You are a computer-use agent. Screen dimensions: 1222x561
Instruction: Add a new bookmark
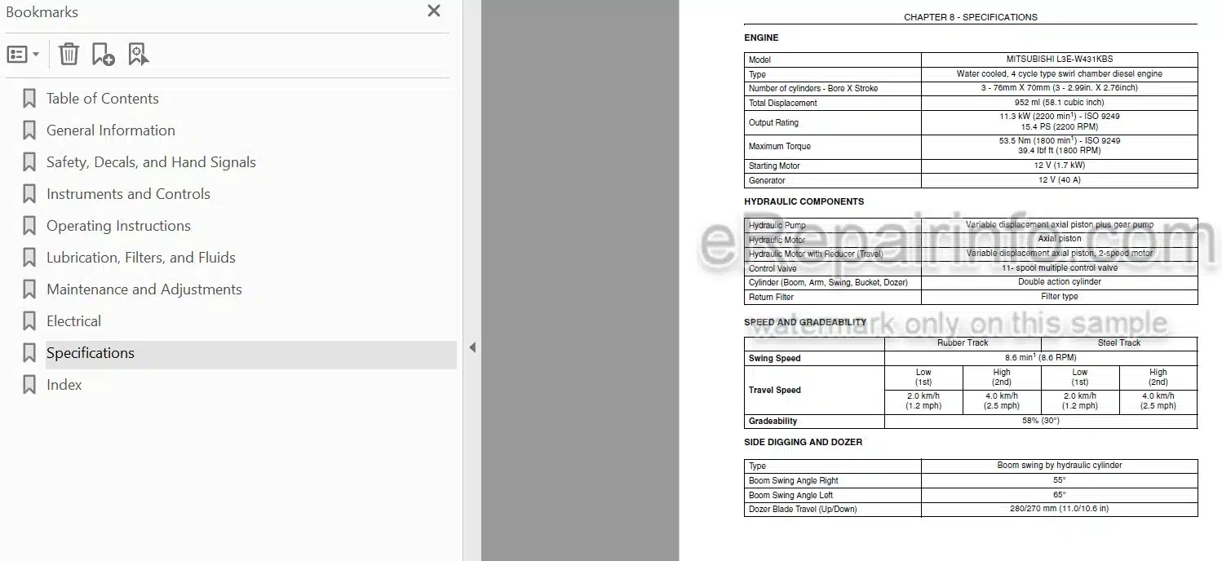[x=103, y=55]
